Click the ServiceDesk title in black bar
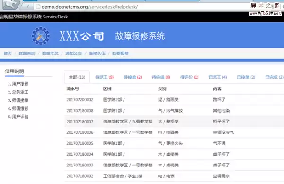Viewport: 284px width, 184px height. click(55, 17)
